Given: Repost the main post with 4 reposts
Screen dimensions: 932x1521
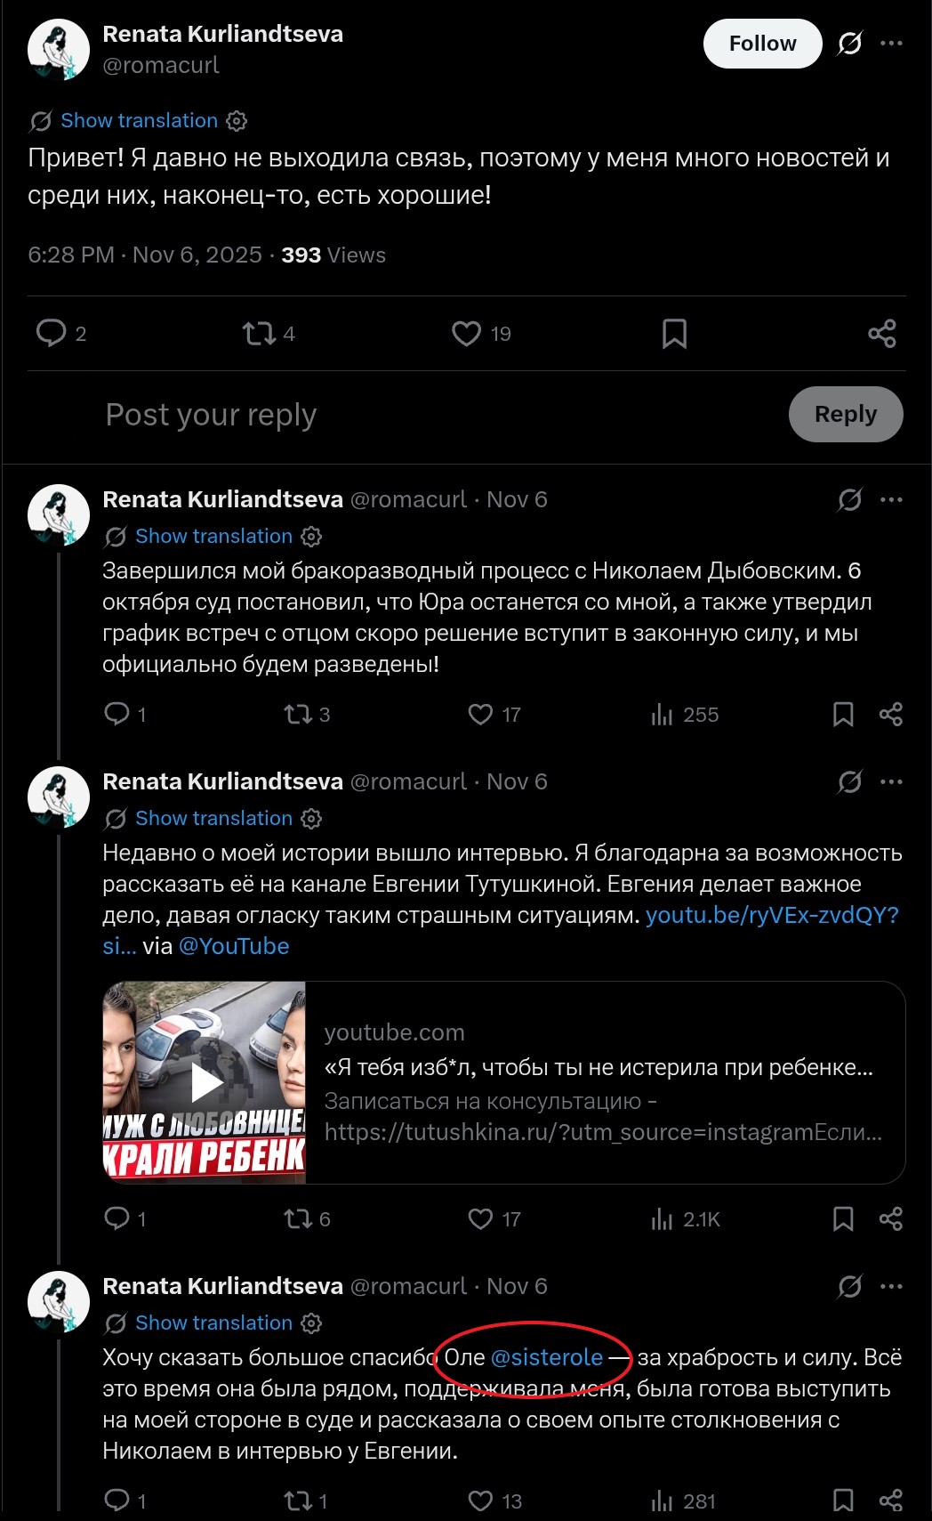Looking at the screenshot, I should tap(259, 334).
